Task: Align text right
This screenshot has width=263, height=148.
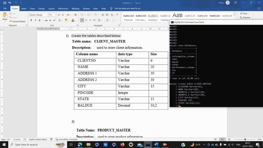Action: pyautogui.click(x=90, y=20)
